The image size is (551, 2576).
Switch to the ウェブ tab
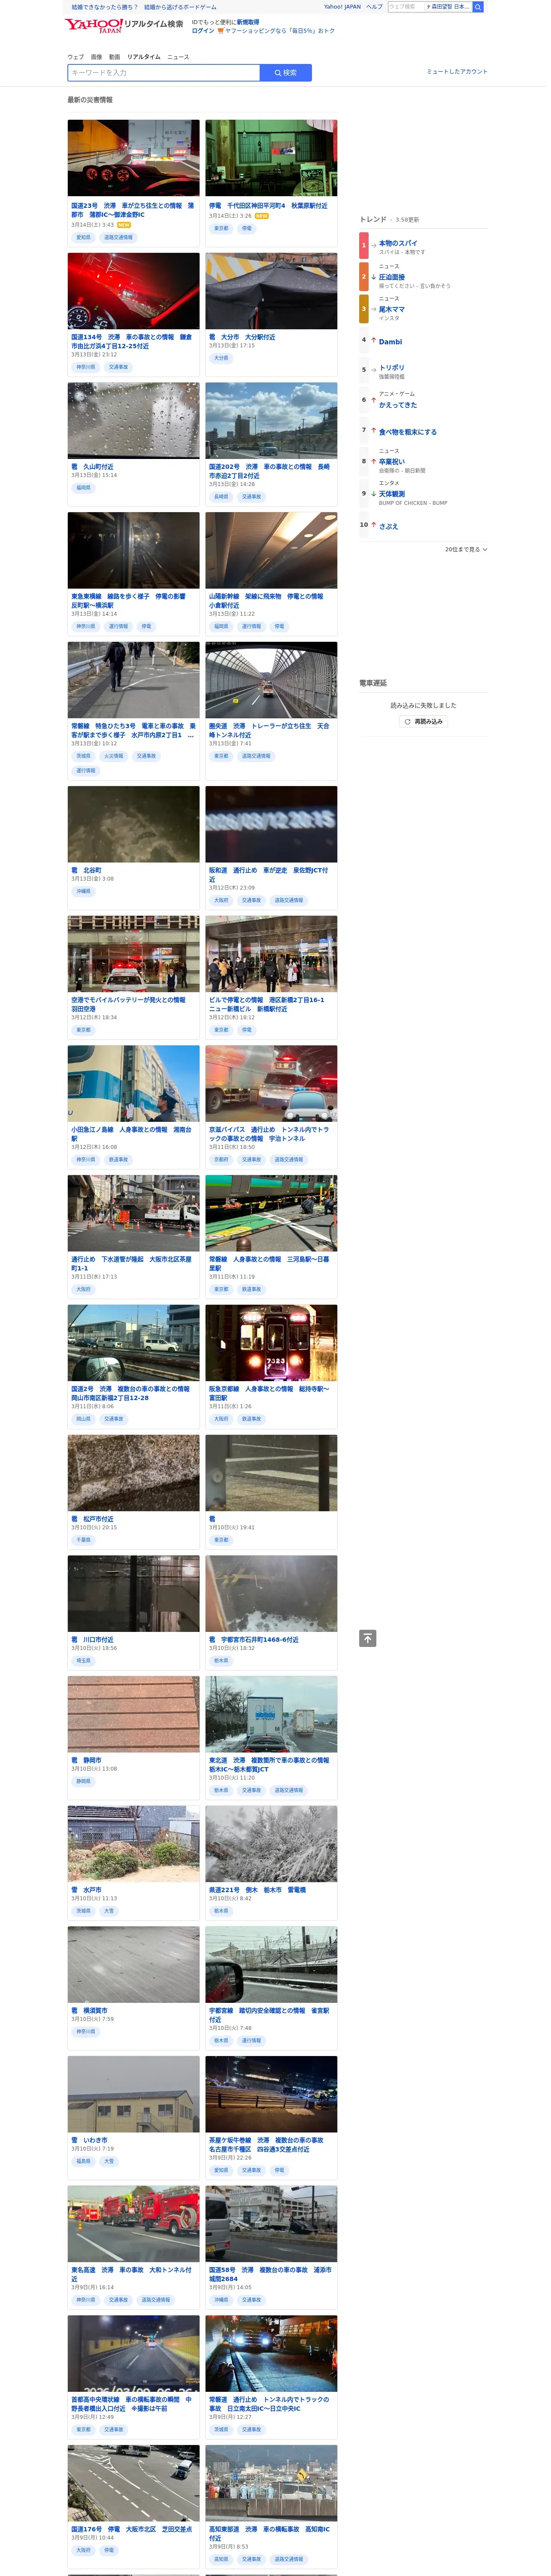76,57
